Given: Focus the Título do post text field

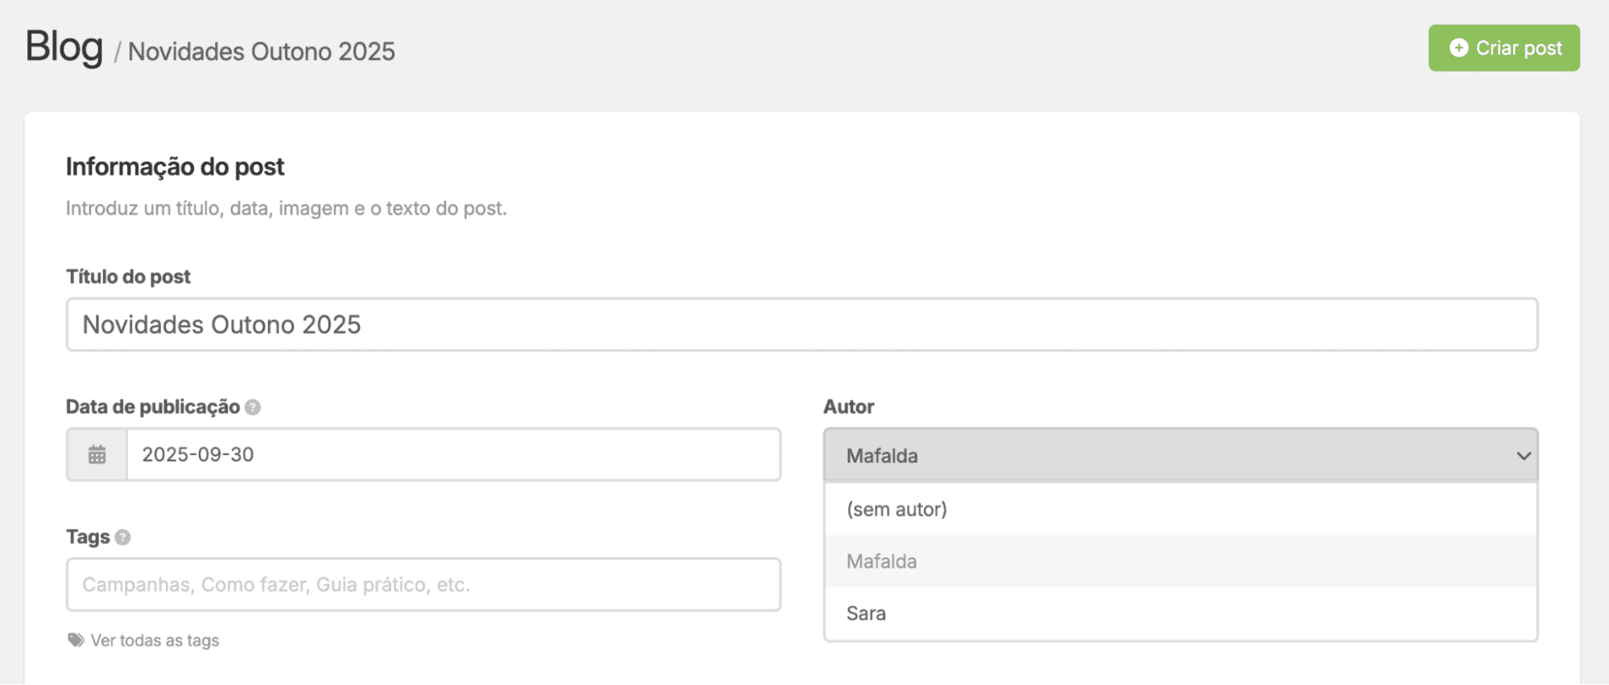Looking at the screenshot, I should [x=802, y=325].
